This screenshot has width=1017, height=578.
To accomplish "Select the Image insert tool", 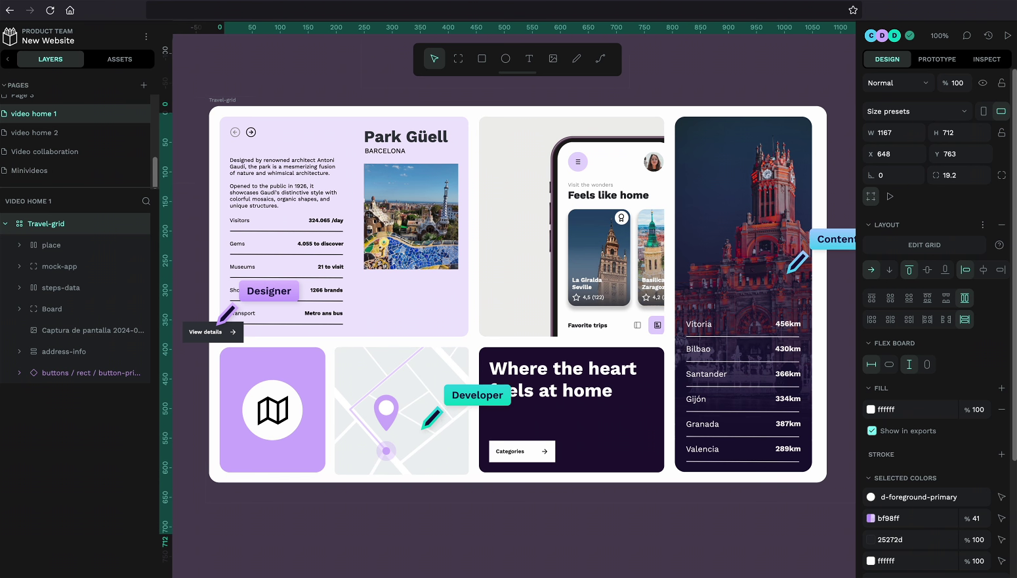I will coord(553,59).
